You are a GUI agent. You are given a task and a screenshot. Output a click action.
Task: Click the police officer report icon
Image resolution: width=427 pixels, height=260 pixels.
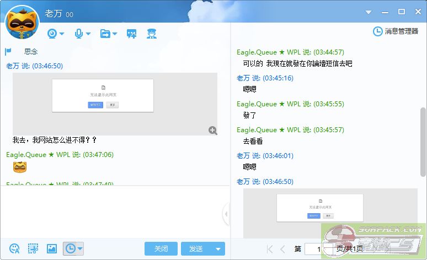click(152, 34)
